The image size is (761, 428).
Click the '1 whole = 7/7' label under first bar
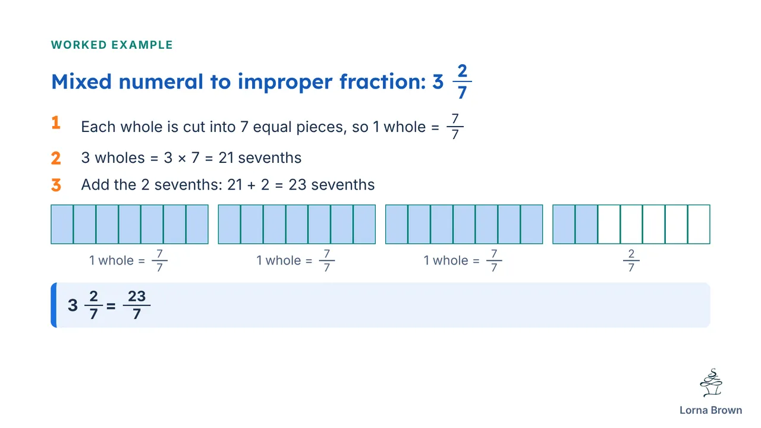(x=128, y=260)
